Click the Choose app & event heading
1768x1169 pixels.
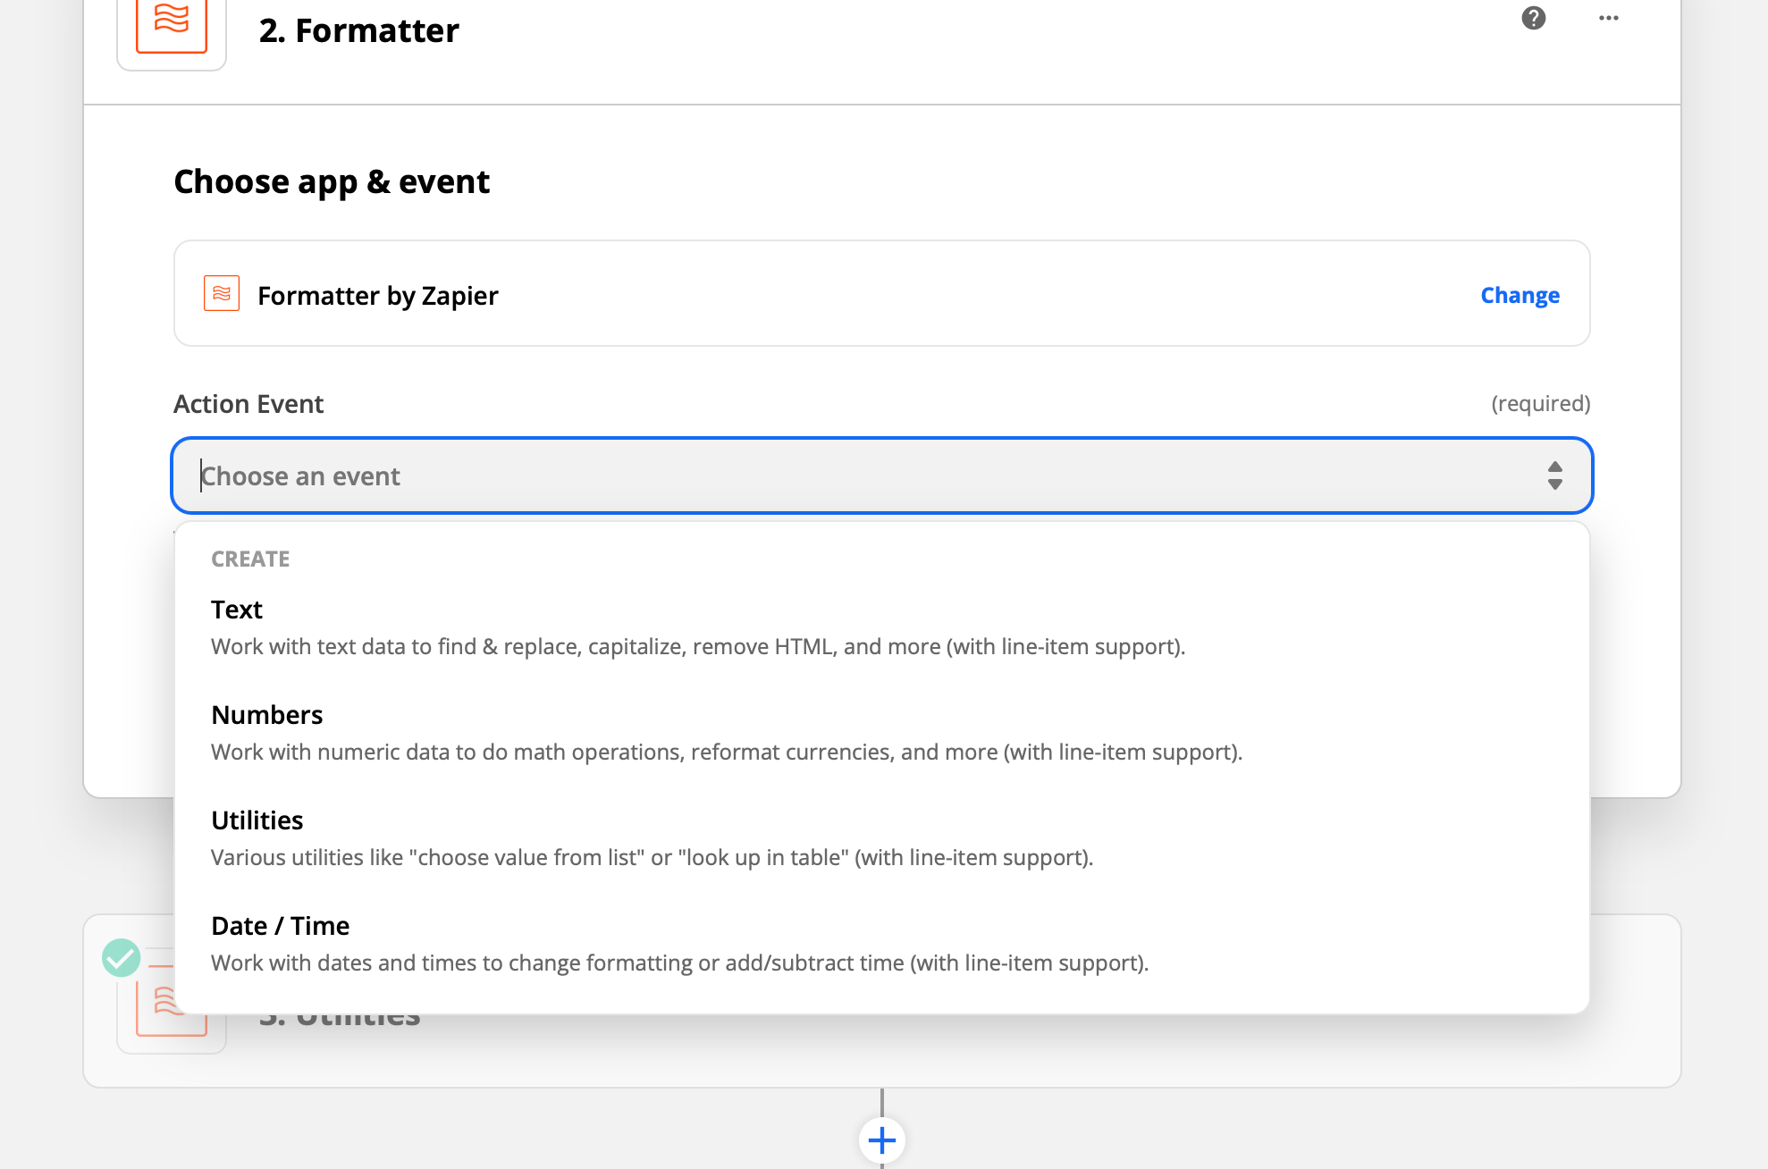click(332, 181)
